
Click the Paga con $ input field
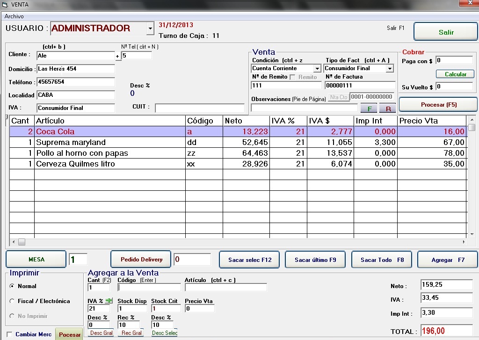[454, 60]
